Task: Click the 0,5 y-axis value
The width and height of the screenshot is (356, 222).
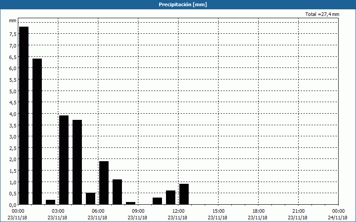Action: (13, 193)
